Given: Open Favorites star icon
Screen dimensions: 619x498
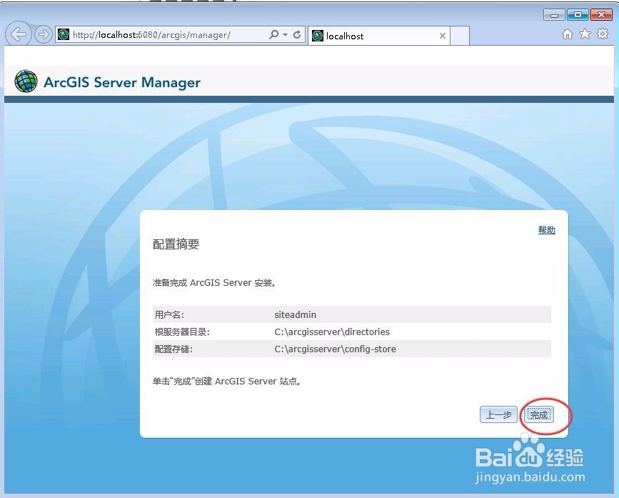Looking at the screenshot, I should (585, 34).
